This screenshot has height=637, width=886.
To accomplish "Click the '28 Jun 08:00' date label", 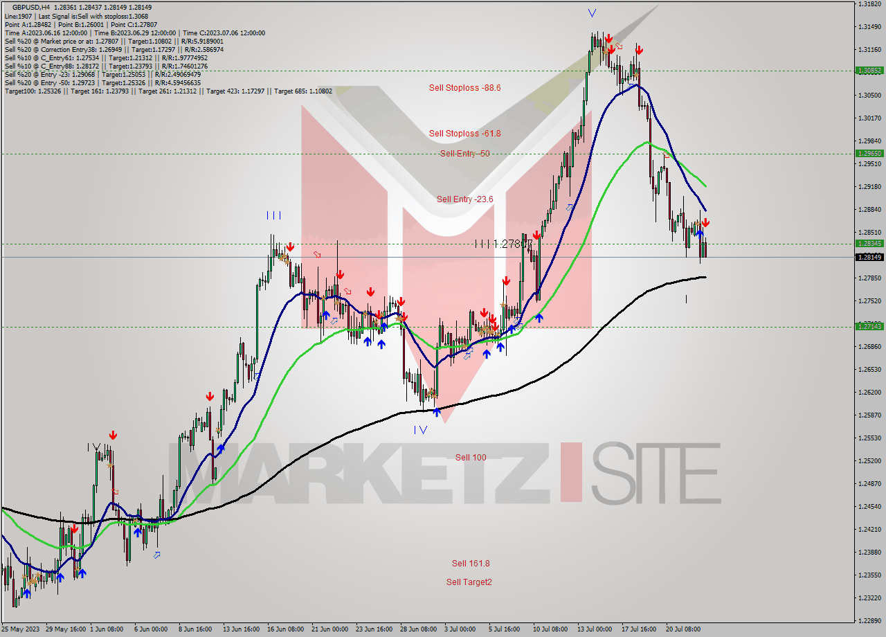I will pos(418,630).
